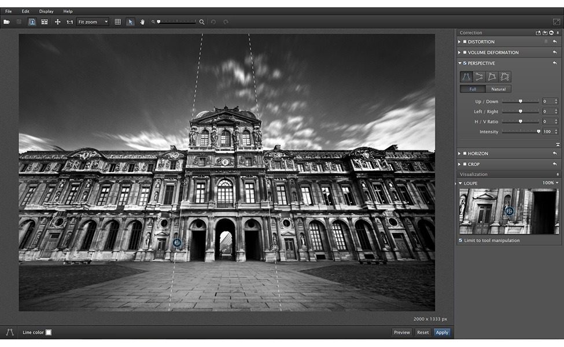Disable the Perspective correction checkbox
This screenshot has width=564, height=347.
click(x=465, y=63)
